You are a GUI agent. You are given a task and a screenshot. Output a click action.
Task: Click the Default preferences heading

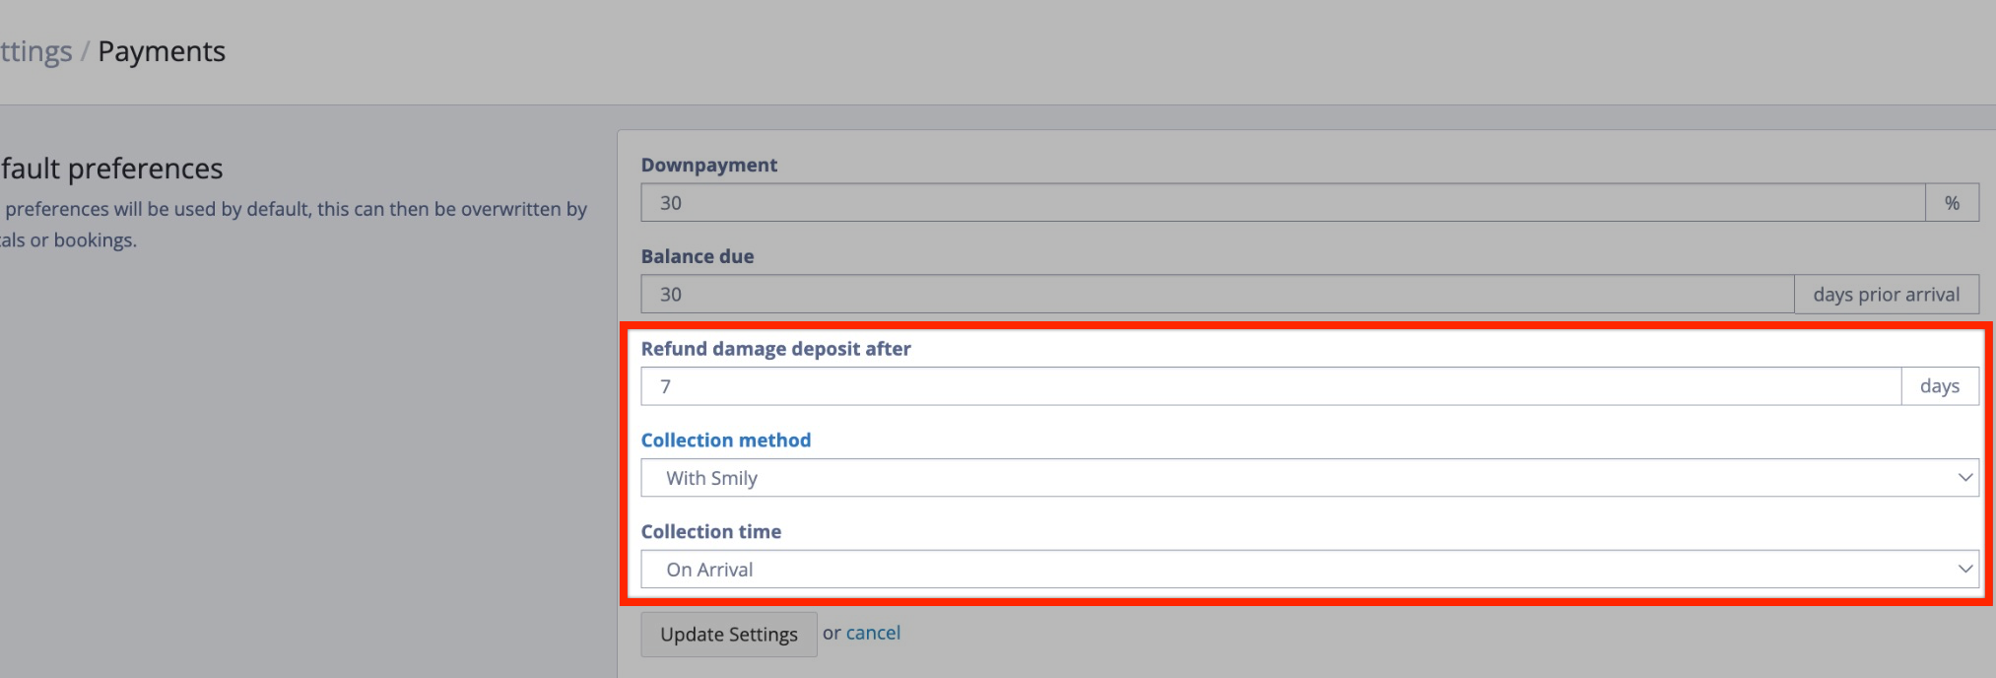pos(111,169)
